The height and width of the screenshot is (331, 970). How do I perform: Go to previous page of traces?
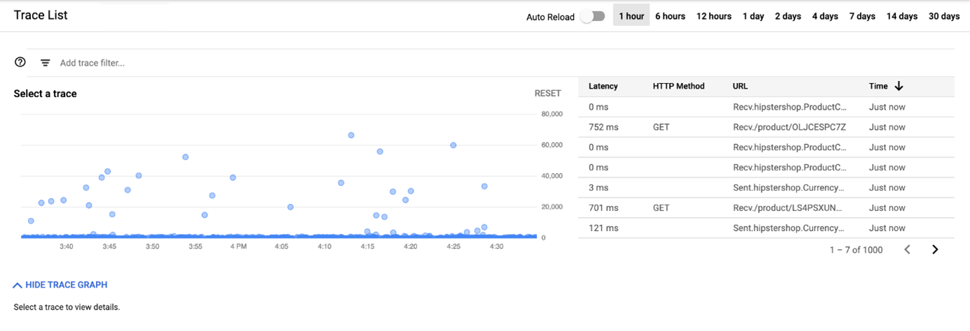[x=907, y=249]
